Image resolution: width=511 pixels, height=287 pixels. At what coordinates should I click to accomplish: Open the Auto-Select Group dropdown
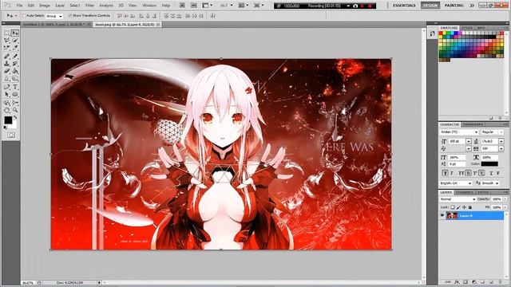coord(54,16)
